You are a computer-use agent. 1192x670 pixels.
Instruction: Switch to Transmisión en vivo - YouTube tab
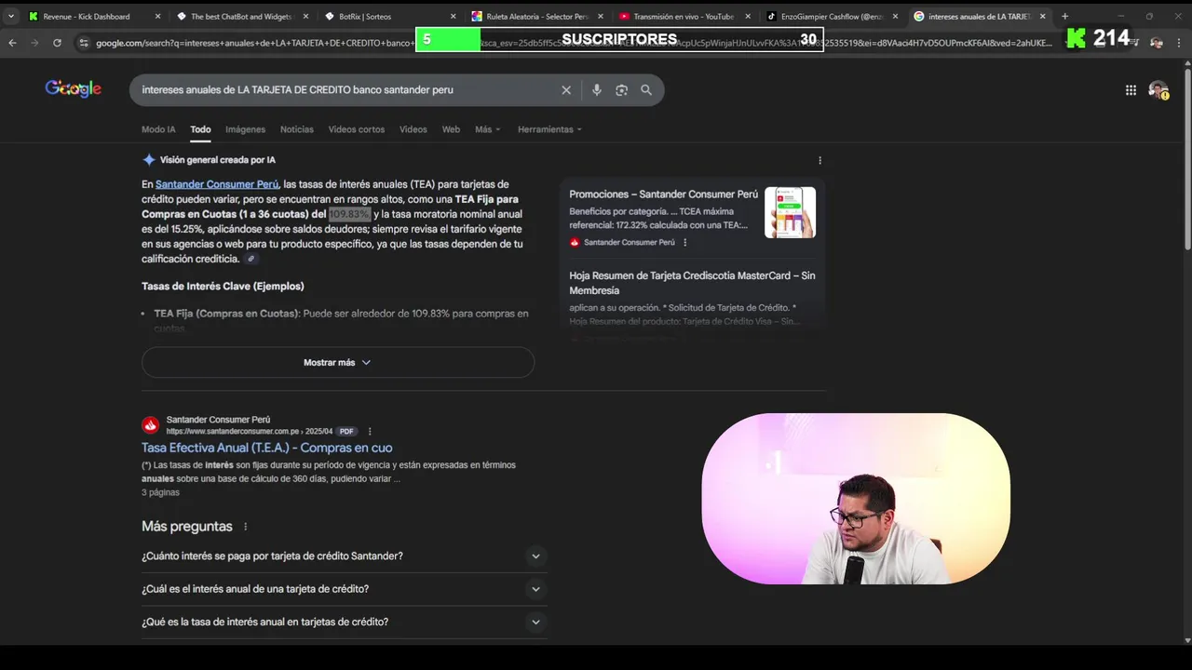tap(684, 17)
